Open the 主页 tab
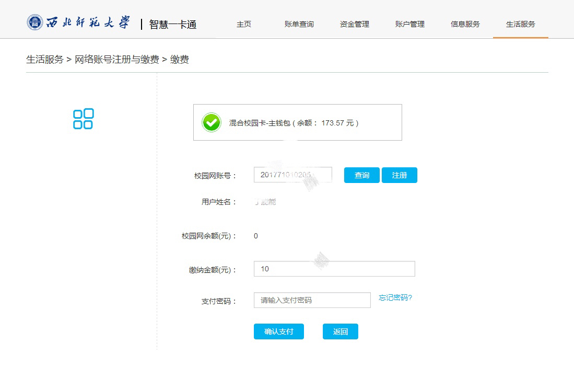The width and height of the screenshot is (574, 366). pos(244,24)
